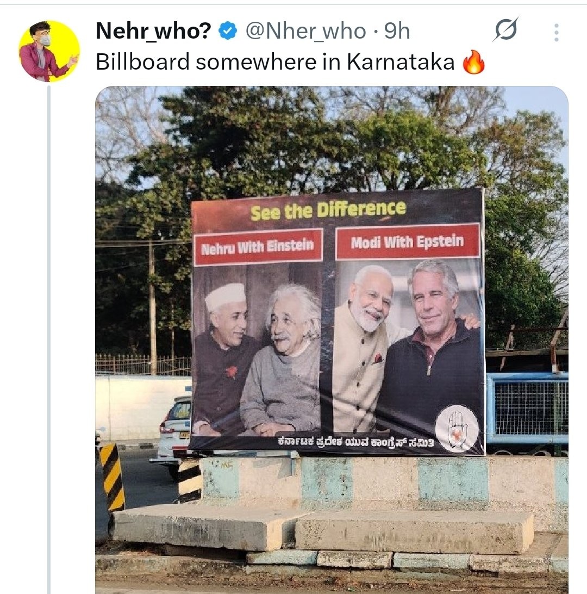The height and width of the screenshot is (594, 587).
Task: Click the Kannada text at the billboard bottom
Action: 355,443
